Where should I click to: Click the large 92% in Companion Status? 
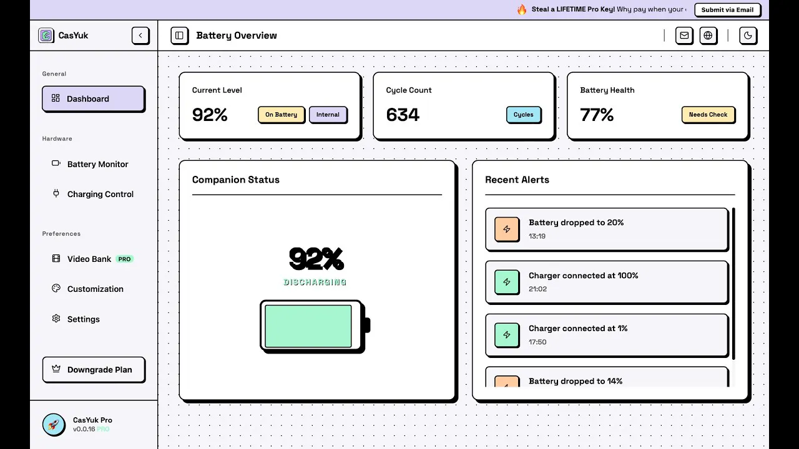tap(316, 259)
